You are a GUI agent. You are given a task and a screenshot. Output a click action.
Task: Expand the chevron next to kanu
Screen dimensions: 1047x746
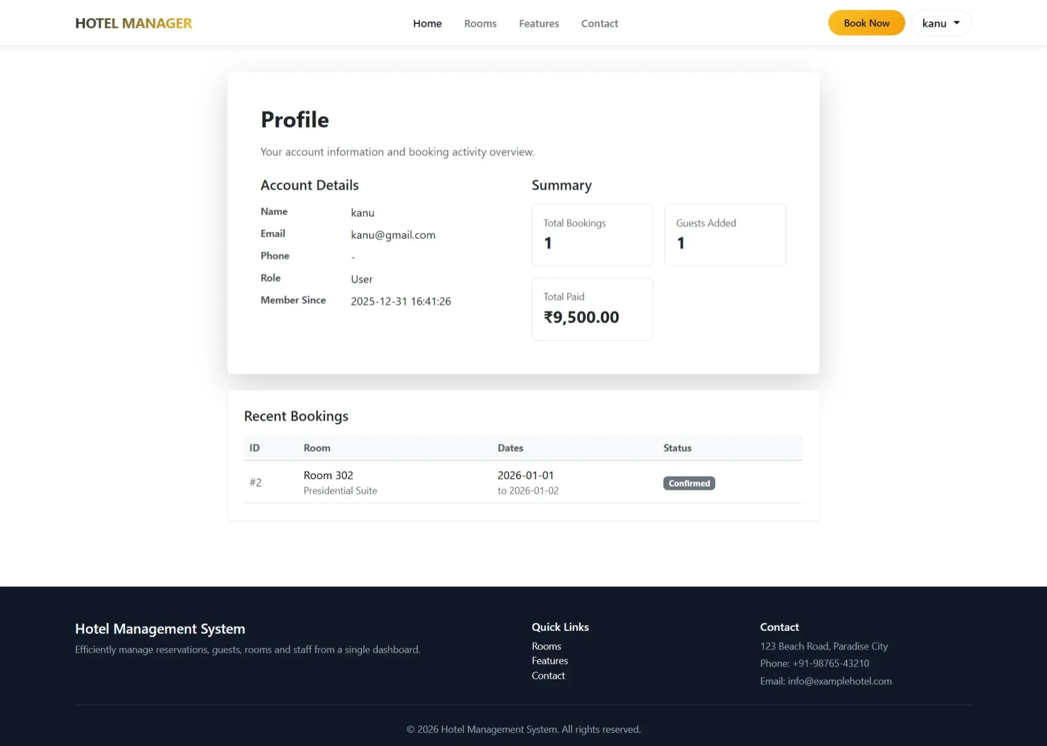click(x=958, y=23)
